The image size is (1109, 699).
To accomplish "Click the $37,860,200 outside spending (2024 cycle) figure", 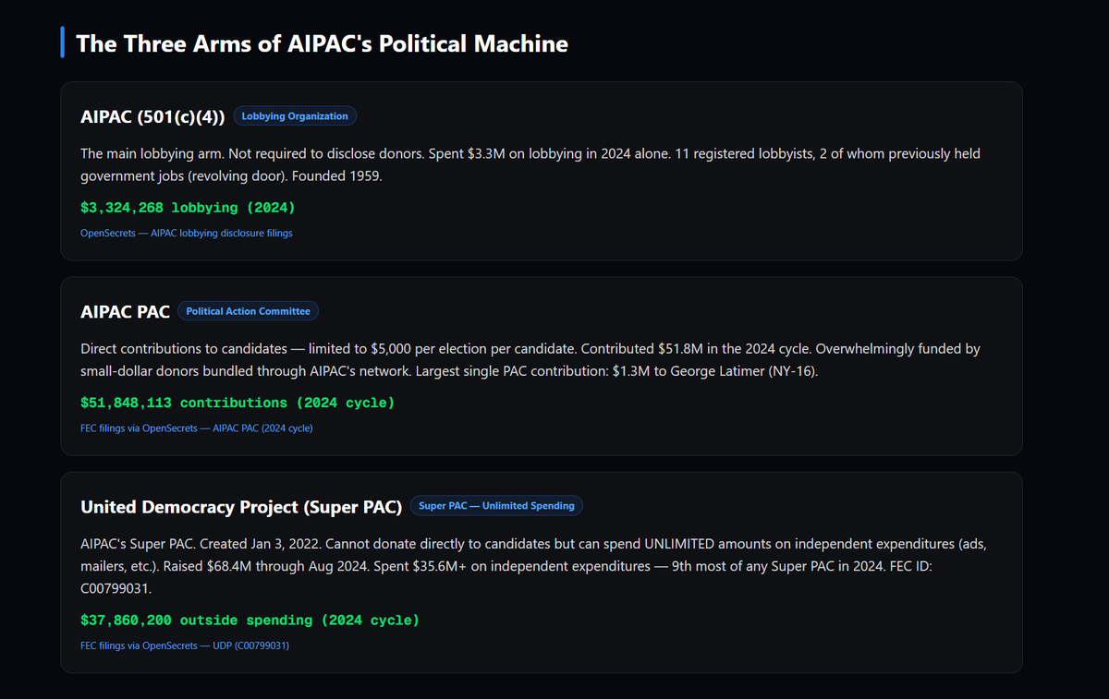I will click(x=250, y=621).
